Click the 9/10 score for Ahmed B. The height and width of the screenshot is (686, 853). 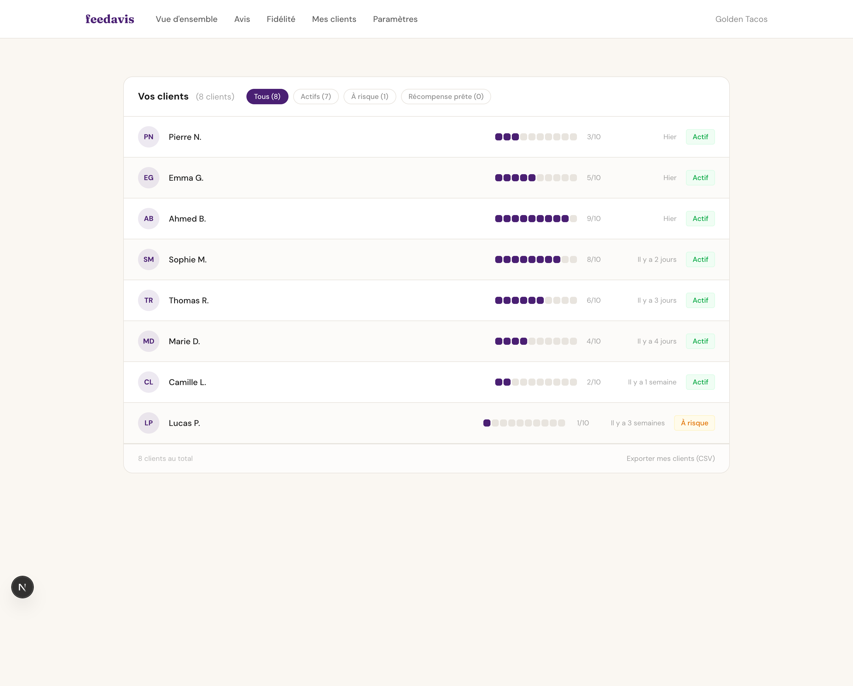[x=594, y=218]
